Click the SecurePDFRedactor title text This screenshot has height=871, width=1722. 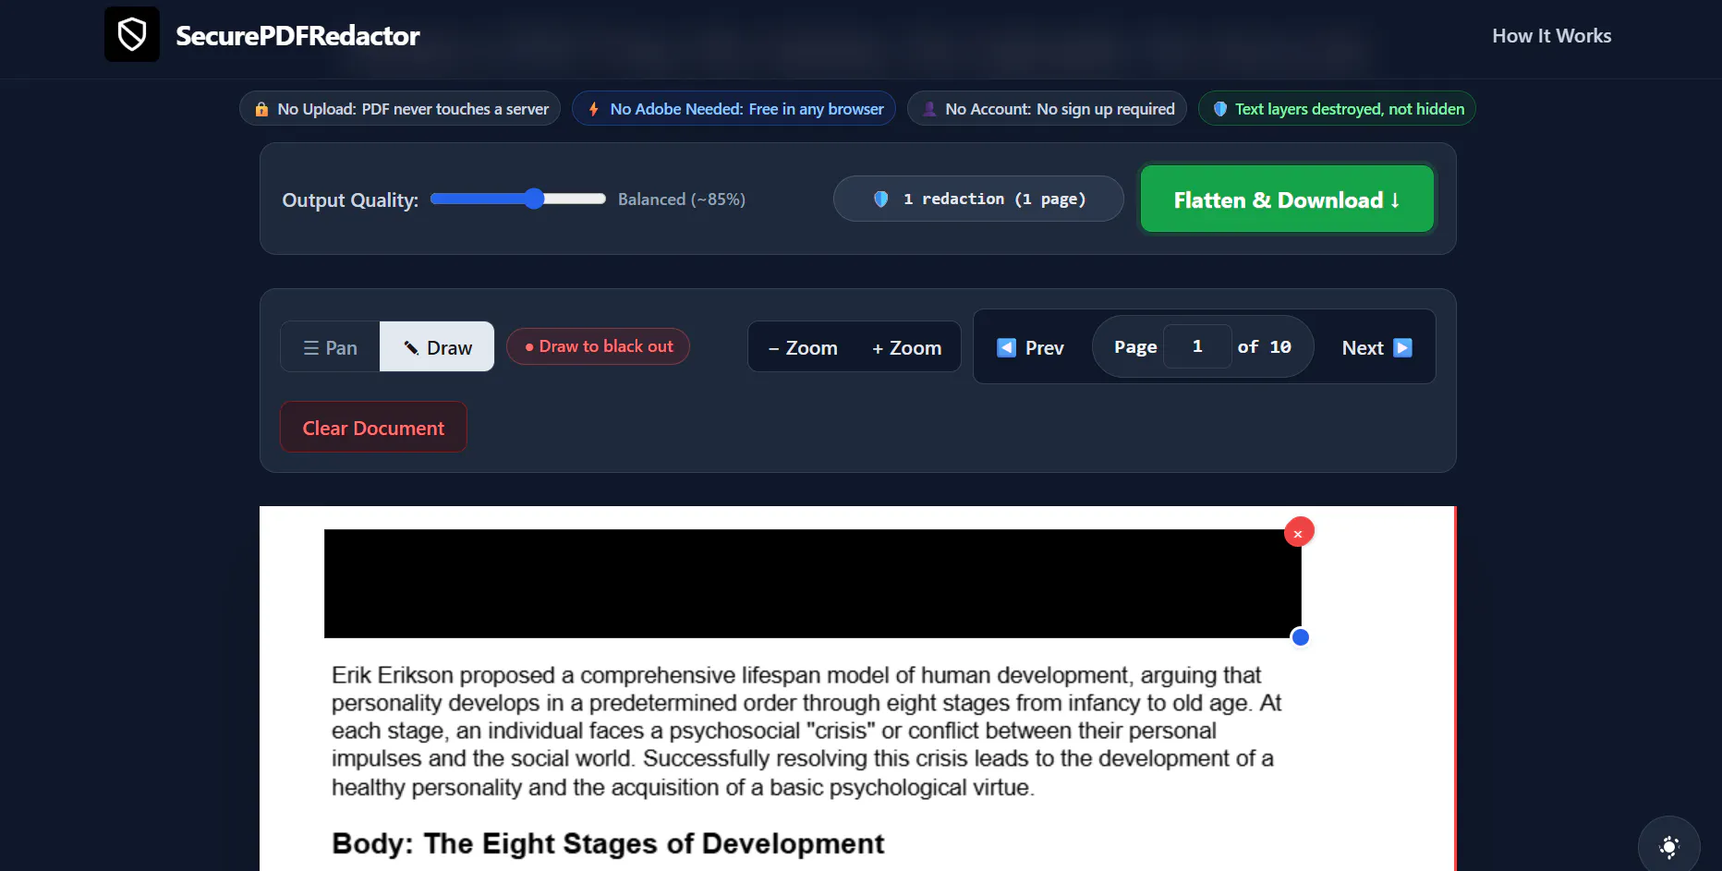(x=297, y=36)
